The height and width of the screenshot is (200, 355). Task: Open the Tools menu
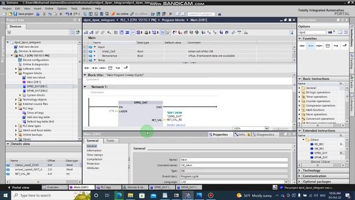tap(74, 8)
